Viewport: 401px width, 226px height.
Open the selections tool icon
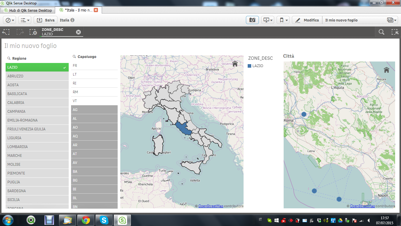[395, 32]
